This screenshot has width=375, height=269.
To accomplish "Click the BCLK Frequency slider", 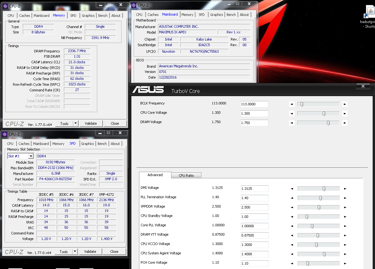I will tap(318, 104).
